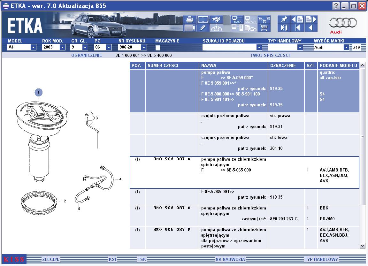Go to the next page with the right-arrow document icon
Image resolution: width=368 pixels, height=266 pixels.
pyautogui.click(x=311, y=19)
